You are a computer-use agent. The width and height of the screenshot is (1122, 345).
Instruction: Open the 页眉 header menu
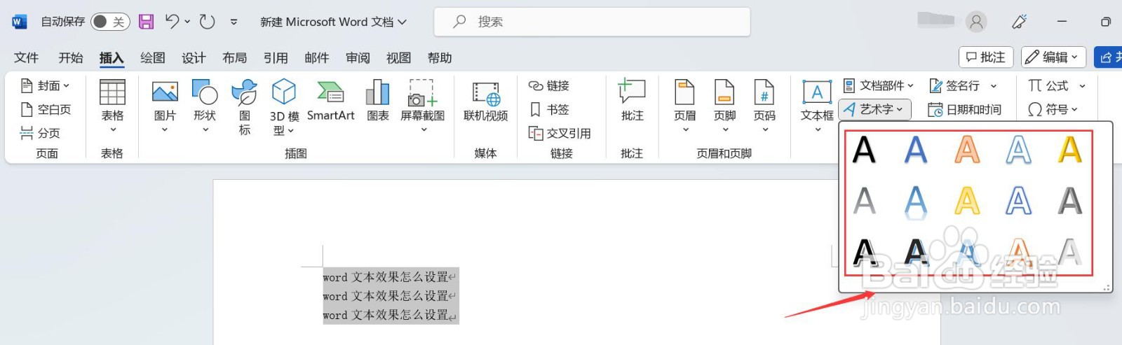coord(684,106)
